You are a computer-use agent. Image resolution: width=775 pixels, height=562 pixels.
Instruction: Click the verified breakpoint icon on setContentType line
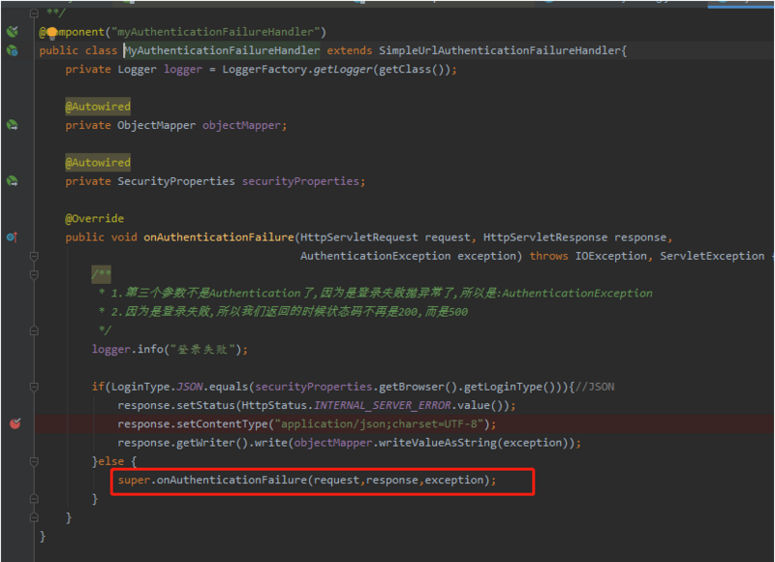click(x=14, y=423)
